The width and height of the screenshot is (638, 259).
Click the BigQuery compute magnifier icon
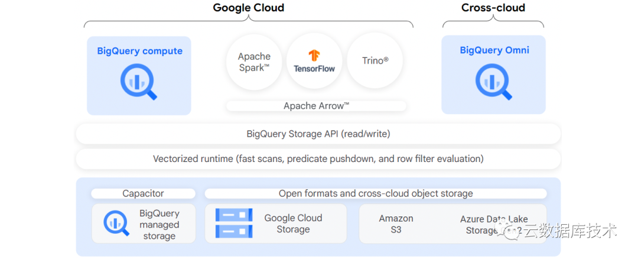coord(139,82)
